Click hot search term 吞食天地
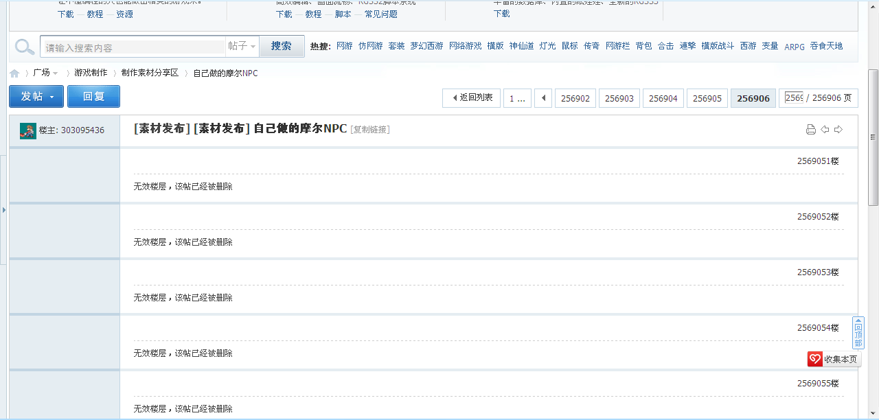The width and height of the screenshot is (879, 420). coord(826,46)
